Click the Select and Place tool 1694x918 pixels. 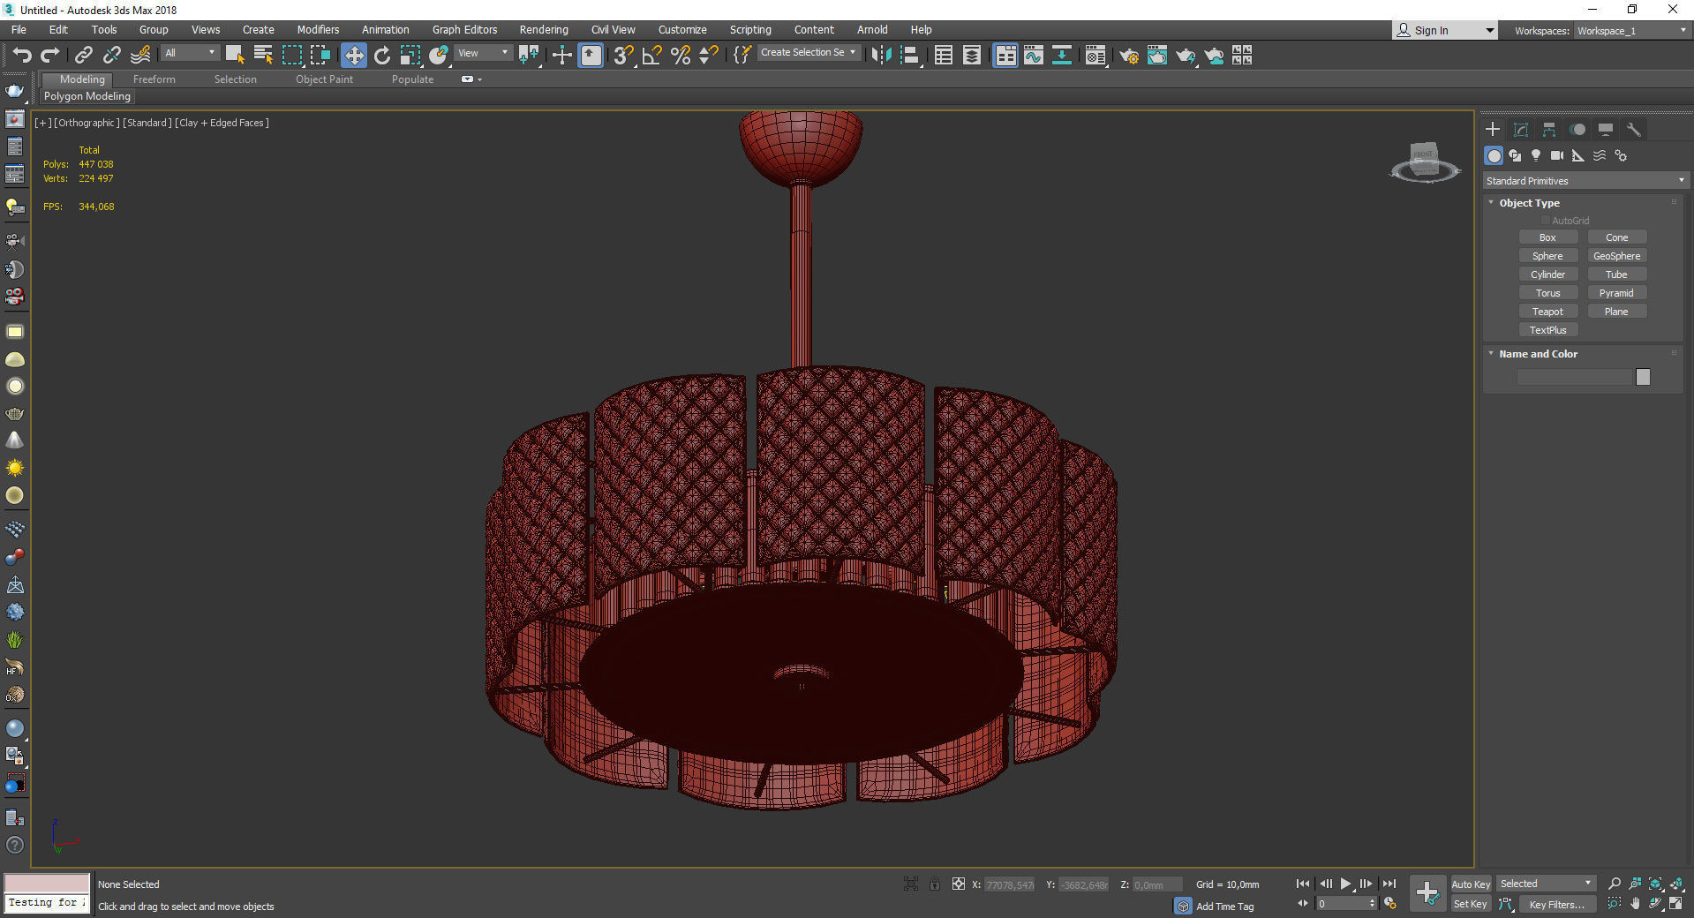click(439, 56)
